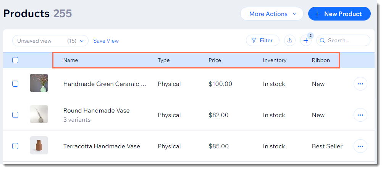
Task: Open the terracotta vase thumbnail
Action: click(x=39, y=145)
